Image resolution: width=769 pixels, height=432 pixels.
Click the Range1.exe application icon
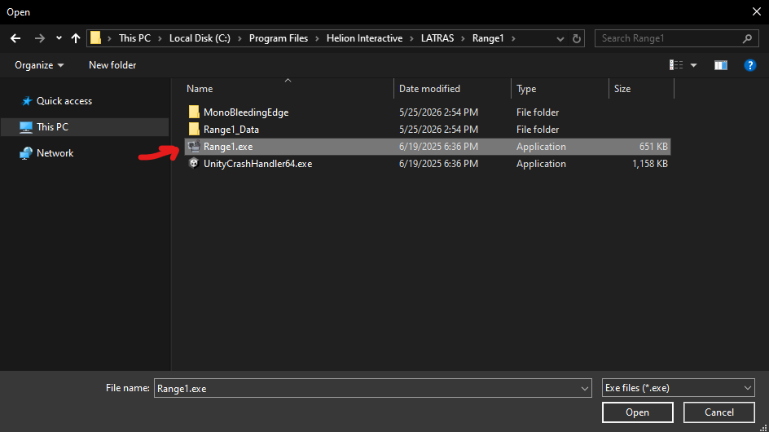(x=194, y=146)
